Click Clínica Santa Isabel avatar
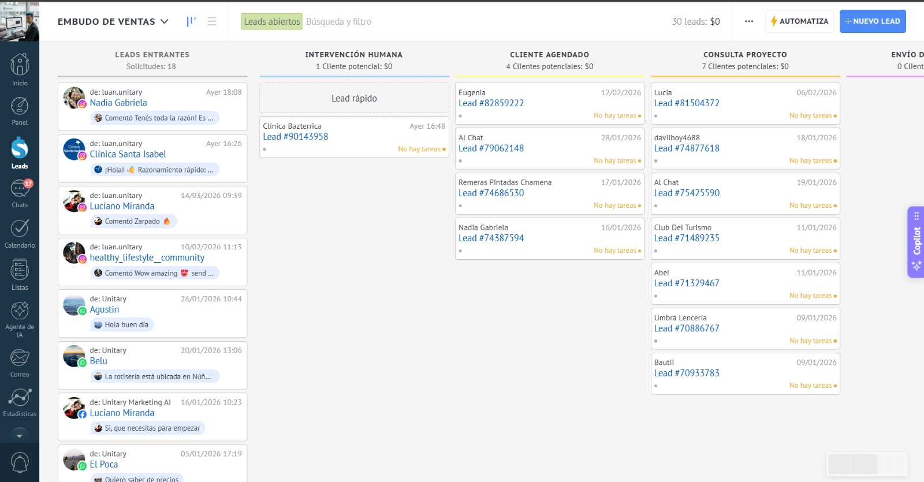The image size is (924, 482). point(74,149)
